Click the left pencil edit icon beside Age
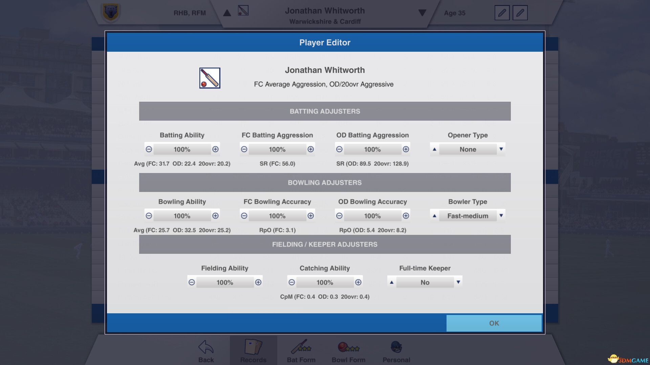The image size is (650, 365). pos(502,13)
